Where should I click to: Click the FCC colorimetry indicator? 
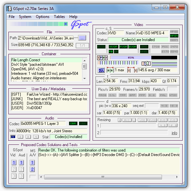[165, 47]
